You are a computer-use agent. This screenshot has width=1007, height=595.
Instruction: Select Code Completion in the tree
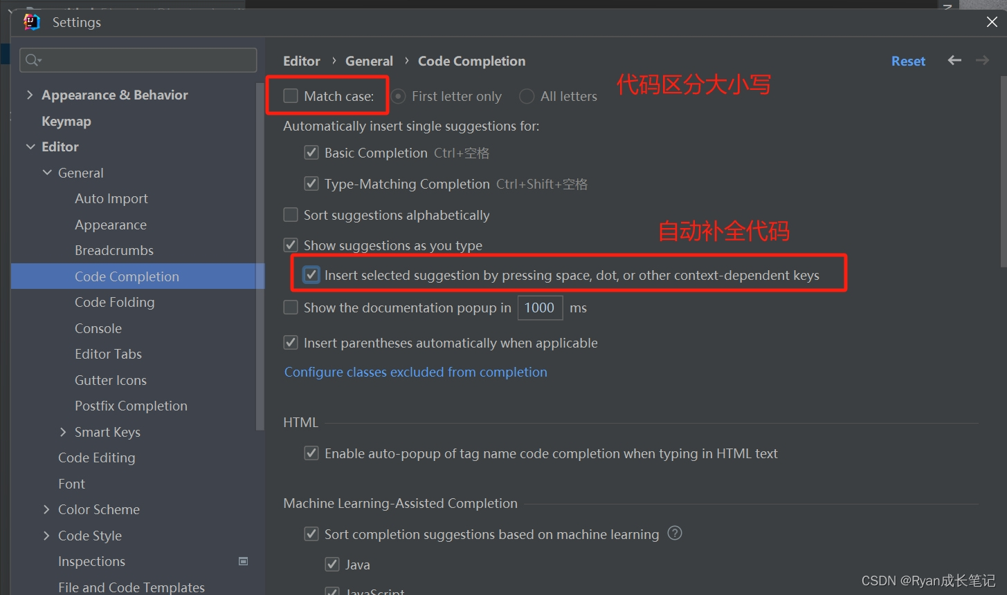tap(127, 276)
